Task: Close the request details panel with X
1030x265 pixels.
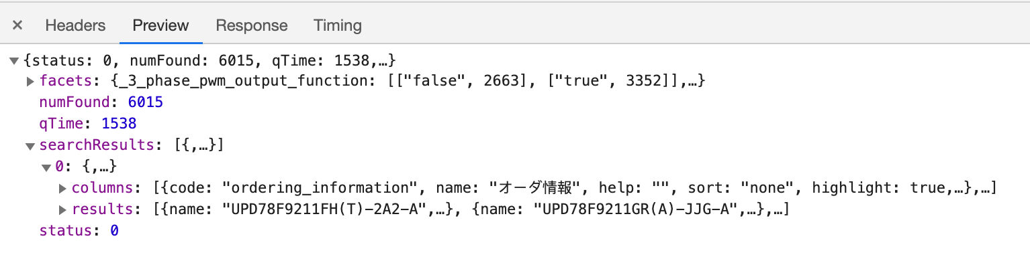Action: [x=17, y=25]
